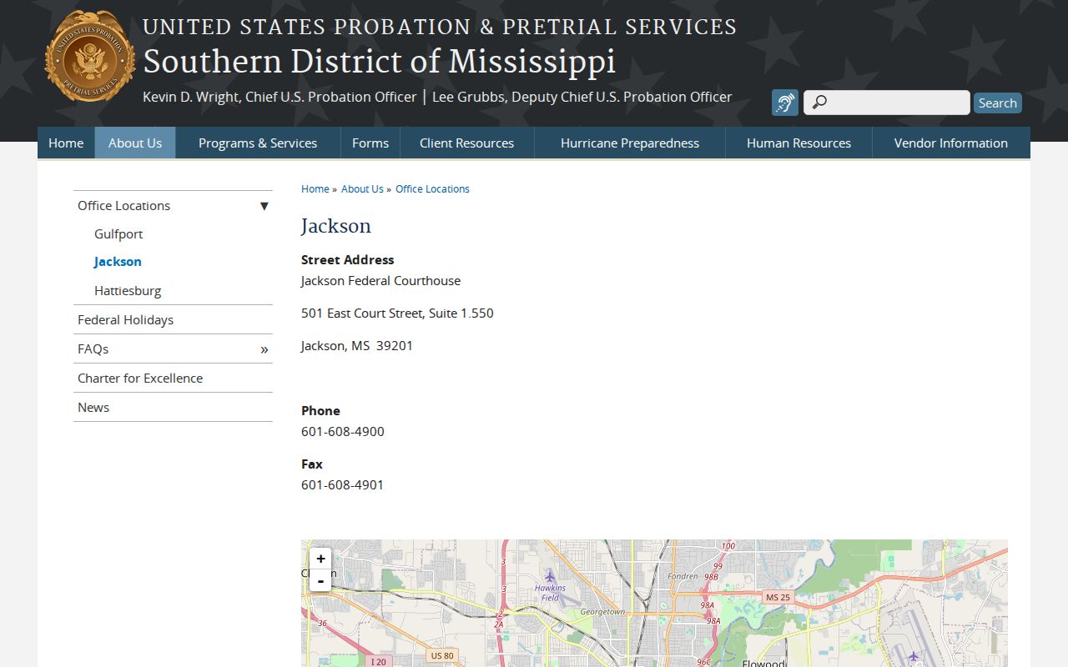Open Office Locations in the sidebar
The image size is (1068, 667).
point(123,205)
